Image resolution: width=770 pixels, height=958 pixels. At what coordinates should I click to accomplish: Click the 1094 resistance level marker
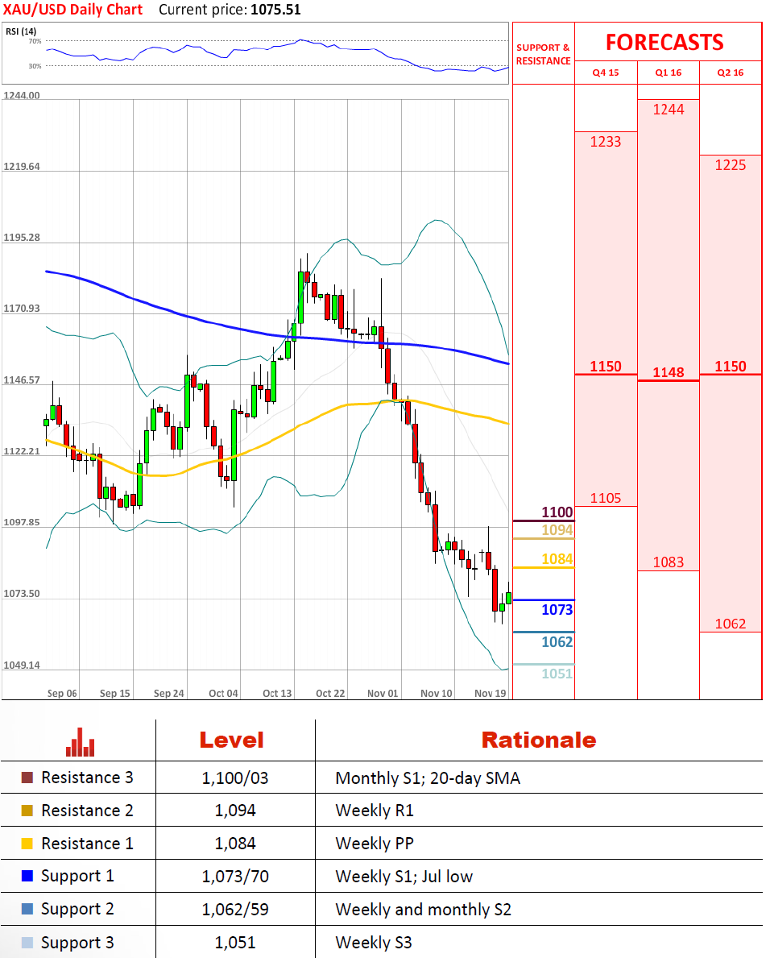(557, 529)
